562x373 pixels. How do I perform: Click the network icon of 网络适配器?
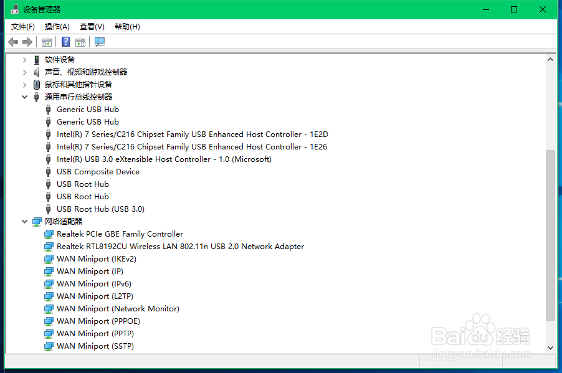[x=37, y=222]
